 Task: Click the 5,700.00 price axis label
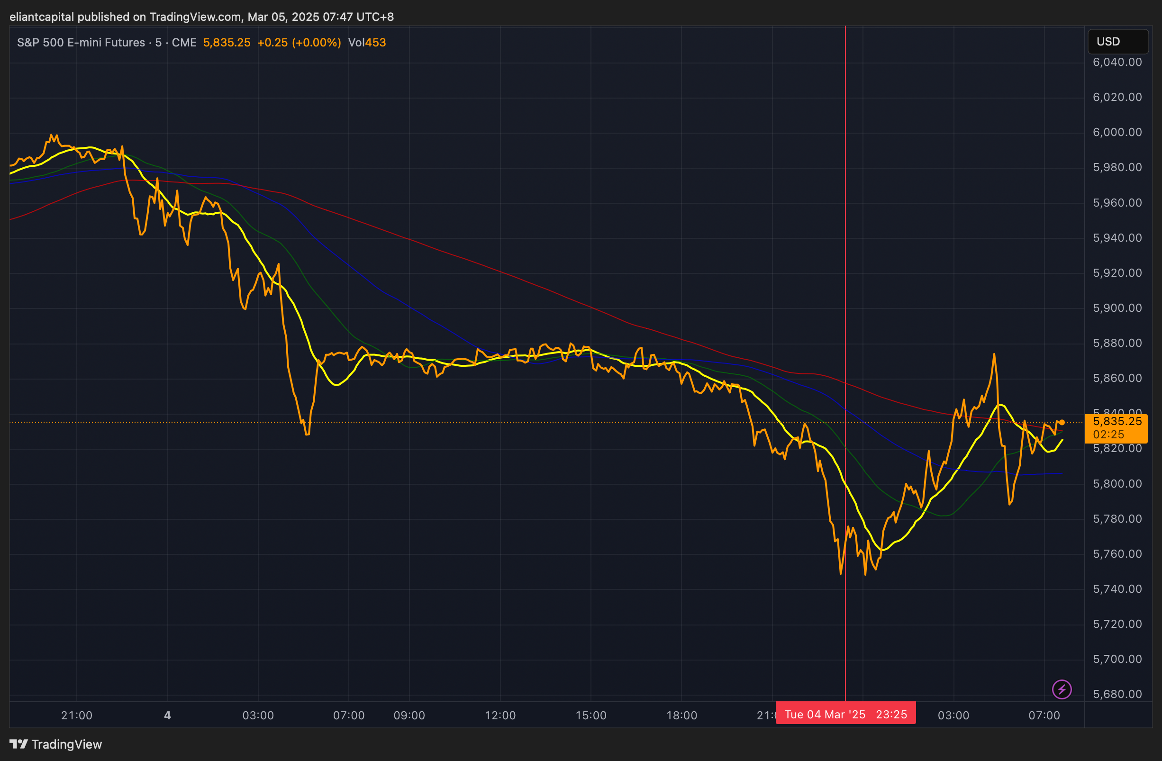point(1117,659)
